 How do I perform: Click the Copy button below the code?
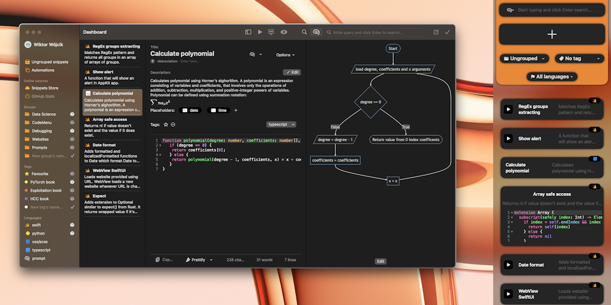coord(164,260)
